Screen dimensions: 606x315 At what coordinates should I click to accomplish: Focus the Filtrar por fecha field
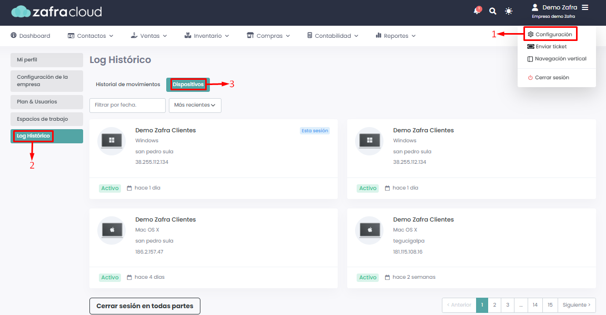coord(127,105)
